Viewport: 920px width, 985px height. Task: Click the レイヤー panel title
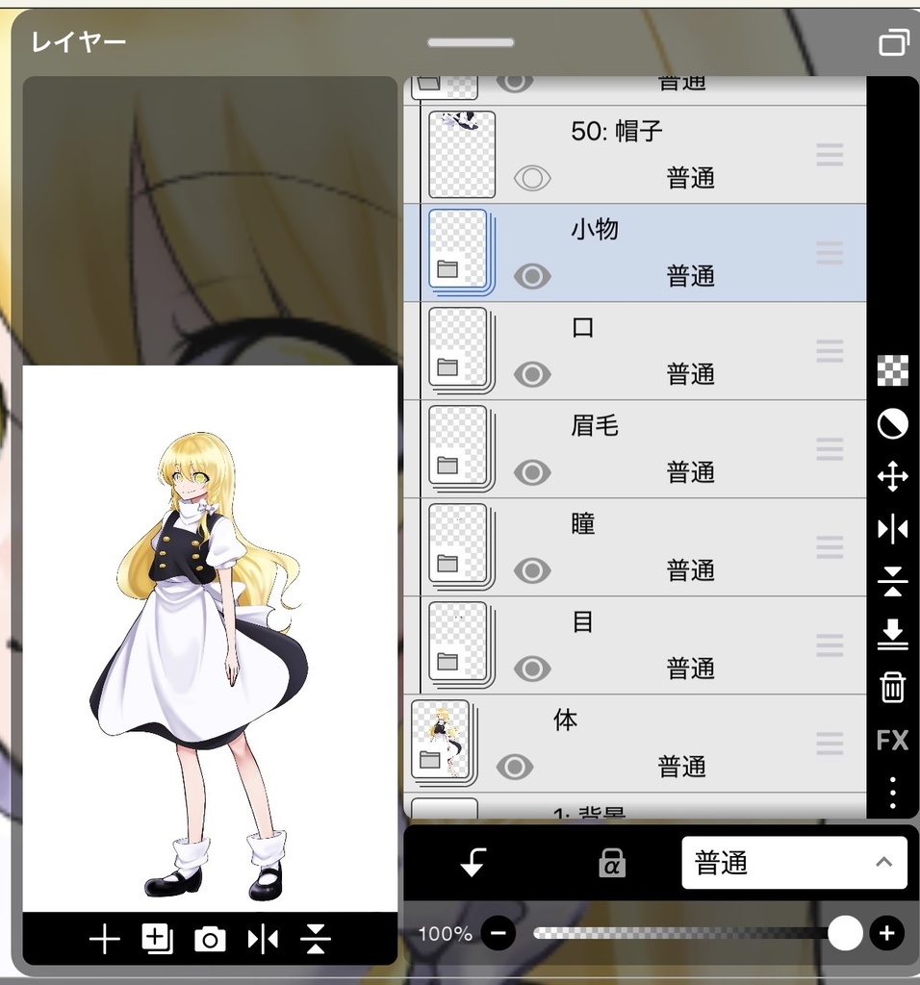coord(79,42)
